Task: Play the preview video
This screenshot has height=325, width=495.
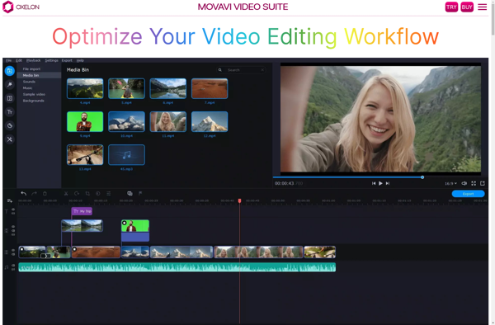Action: coord(380,183)
